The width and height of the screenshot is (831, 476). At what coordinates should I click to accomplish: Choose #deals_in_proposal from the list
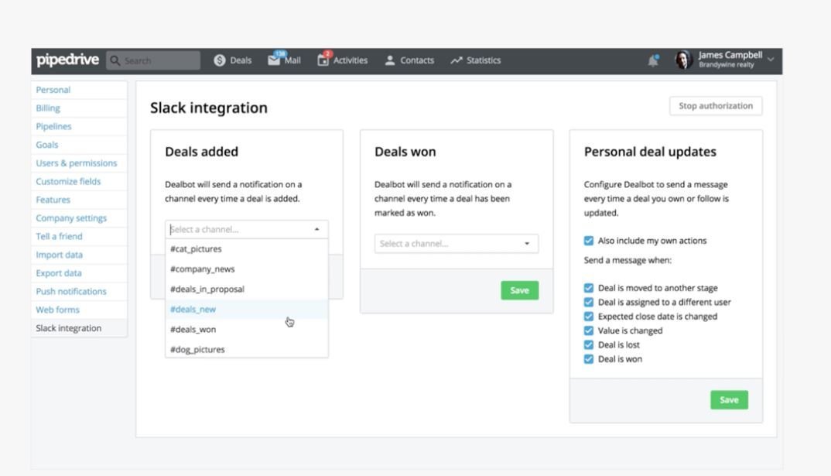coord(247,289)
